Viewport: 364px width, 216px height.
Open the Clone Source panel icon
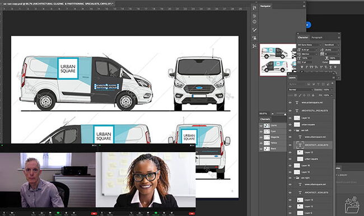click(x=254, y=38)
